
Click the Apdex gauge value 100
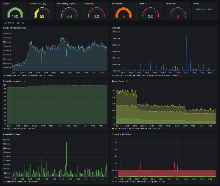click(15, 16)
